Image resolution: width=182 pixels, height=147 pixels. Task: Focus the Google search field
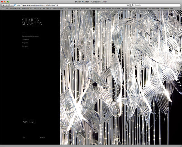pyautogui.click(x=156, y=5)
